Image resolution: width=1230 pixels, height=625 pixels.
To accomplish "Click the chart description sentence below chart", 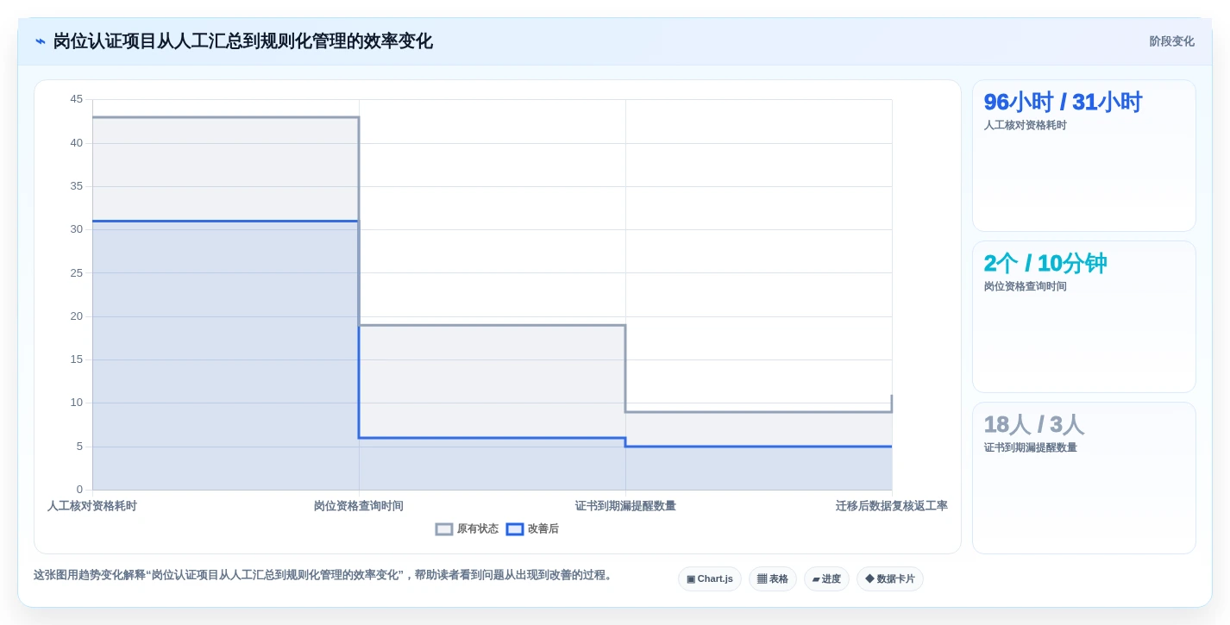I will [324, 575].
